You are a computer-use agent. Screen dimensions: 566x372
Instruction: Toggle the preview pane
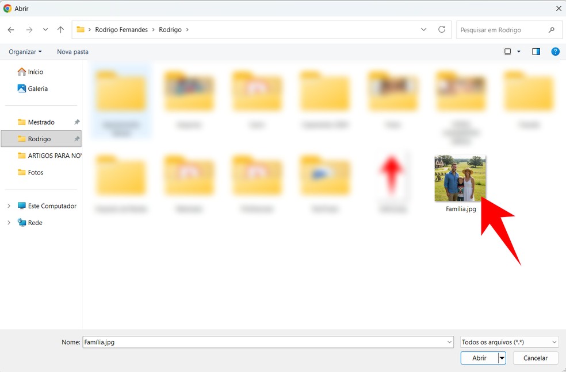click(x=536, y=52)
